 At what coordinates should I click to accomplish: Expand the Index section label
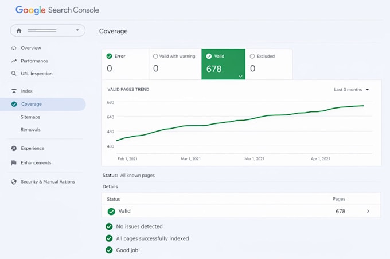coord(26,91)
